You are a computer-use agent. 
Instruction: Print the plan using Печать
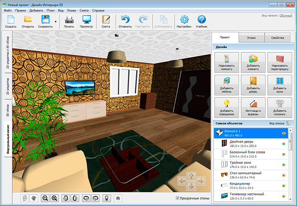(x=69, y=21)
